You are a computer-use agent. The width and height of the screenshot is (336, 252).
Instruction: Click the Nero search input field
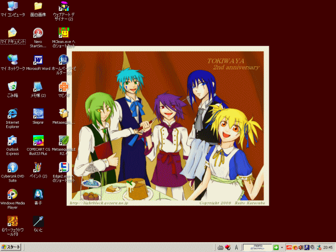(x=257, y=247)
